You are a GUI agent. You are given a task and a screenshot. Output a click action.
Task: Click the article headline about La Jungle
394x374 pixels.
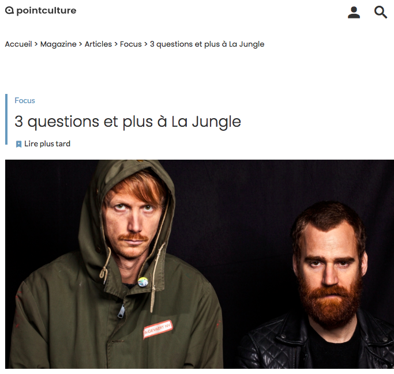pos(127,122)
